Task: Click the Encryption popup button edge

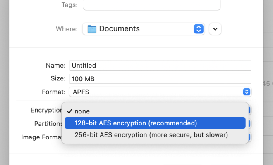Action: [249, 110]
